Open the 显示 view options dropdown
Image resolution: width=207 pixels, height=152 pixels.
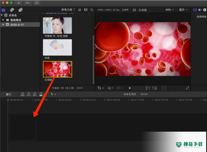coord(183,10)
